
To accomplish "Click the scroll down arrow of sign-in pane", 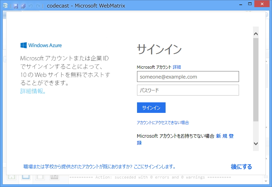I will [256, 143].
